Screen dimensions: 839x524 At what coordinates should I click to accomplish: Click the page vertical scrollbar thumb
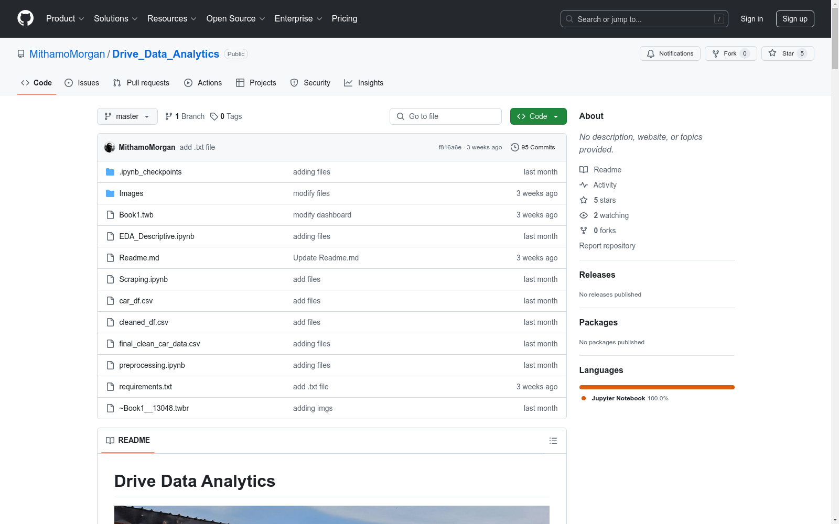835,39
